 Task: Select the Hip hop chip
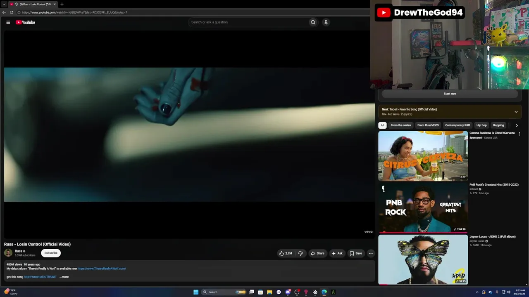481,125
